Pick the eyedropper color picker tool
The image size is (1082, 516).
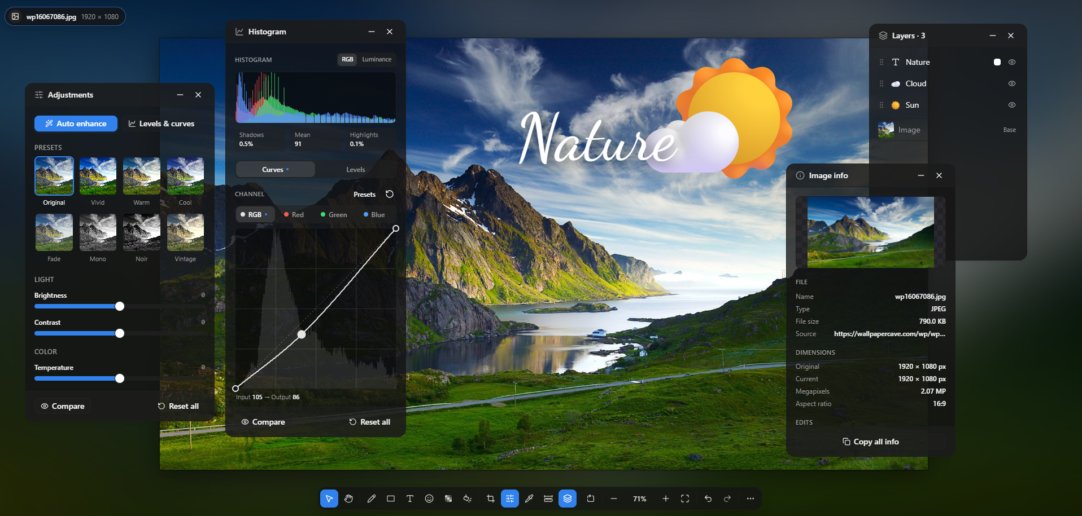coord(529,499)
